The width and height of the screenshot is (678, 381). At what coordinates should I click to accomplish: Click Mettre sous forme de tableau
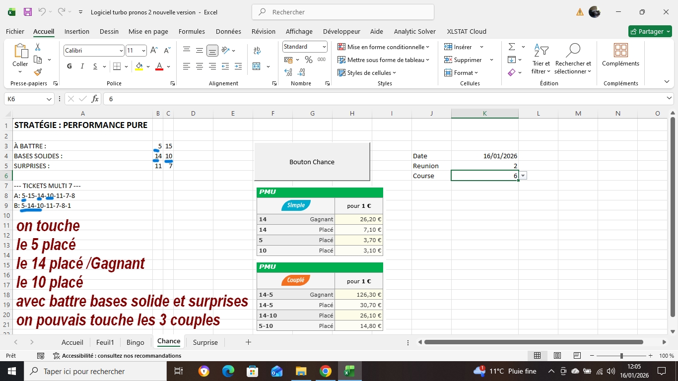383,60
